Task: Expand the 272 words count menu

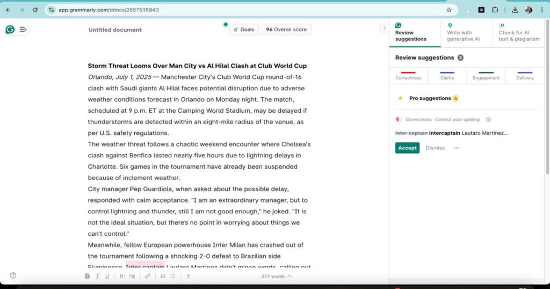Action: tap(277, 276)
